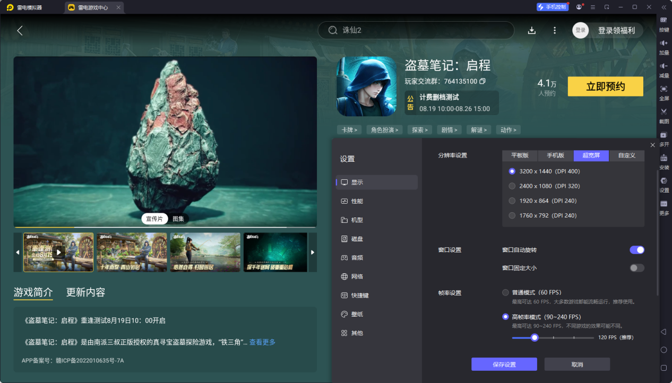Viewport: 672px width, 383px height.
Task: Open the 性能 settings category
Action: click(357, 201)
